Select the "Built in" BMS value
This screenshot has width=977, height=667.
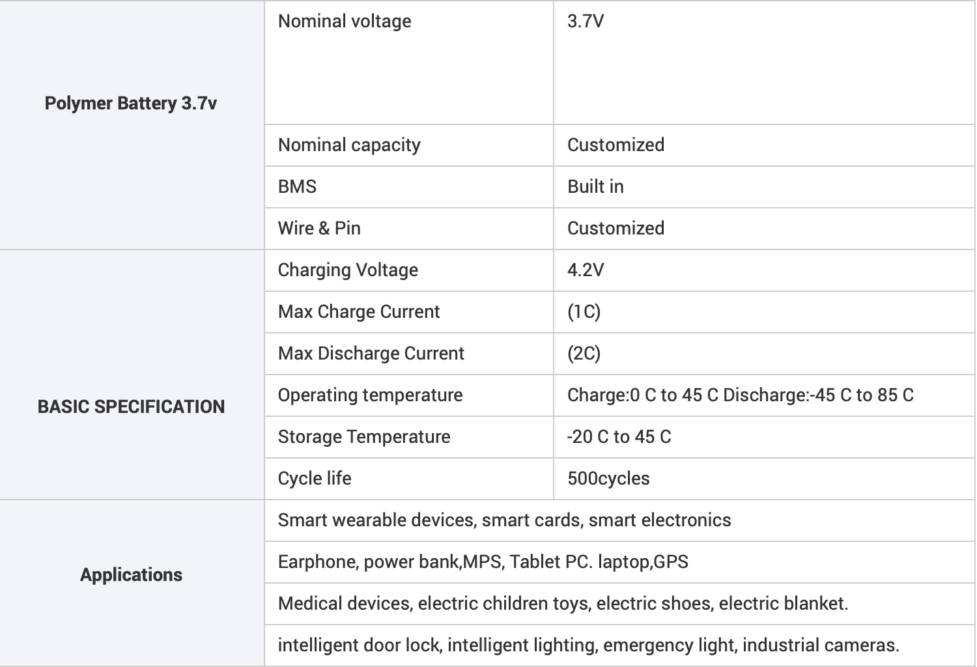click(x=595, y=187)
